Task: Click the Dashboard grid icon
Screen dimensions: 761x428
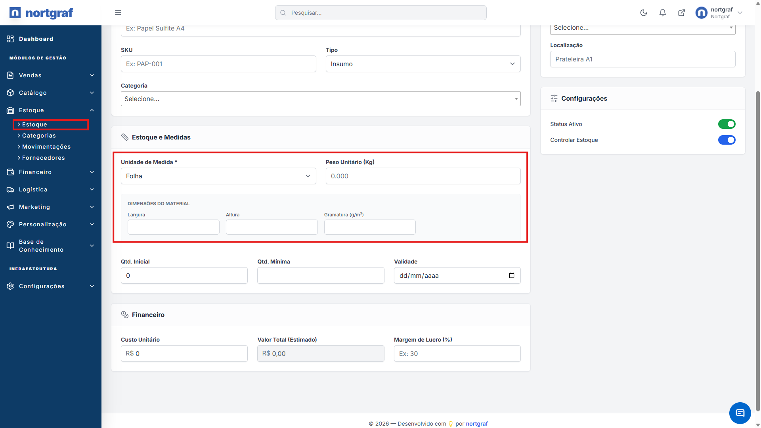Action: coord(10,39)
